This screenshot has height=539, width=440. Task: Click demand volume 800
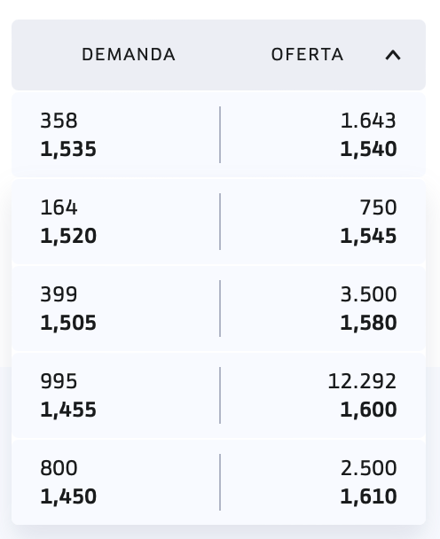pos(59,468)
